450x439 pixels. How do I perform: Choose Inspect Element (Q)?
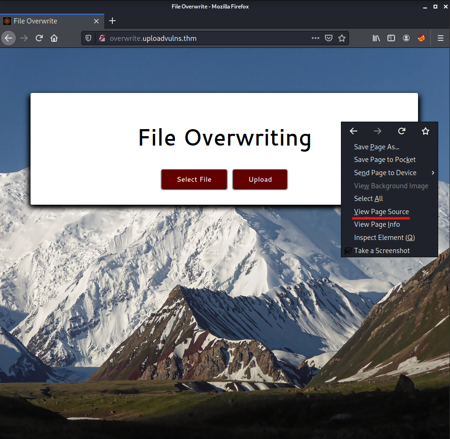pos(389,238)
